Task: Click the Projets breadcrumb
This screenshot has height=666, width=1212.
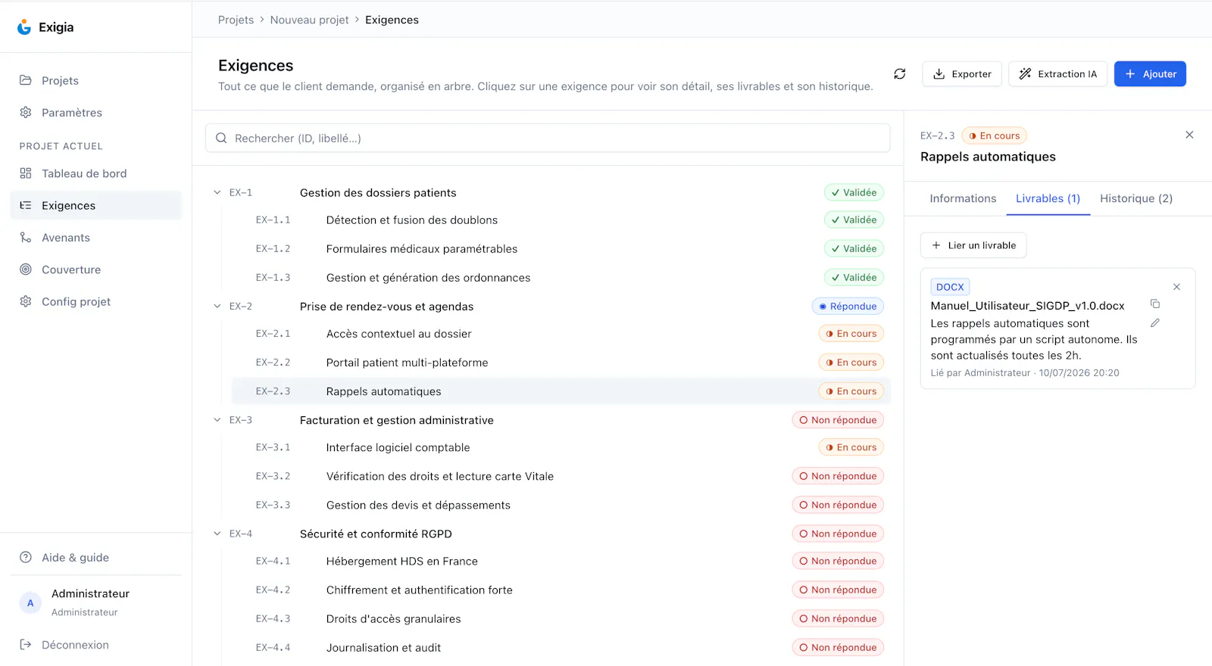Action: pos(236,20)
